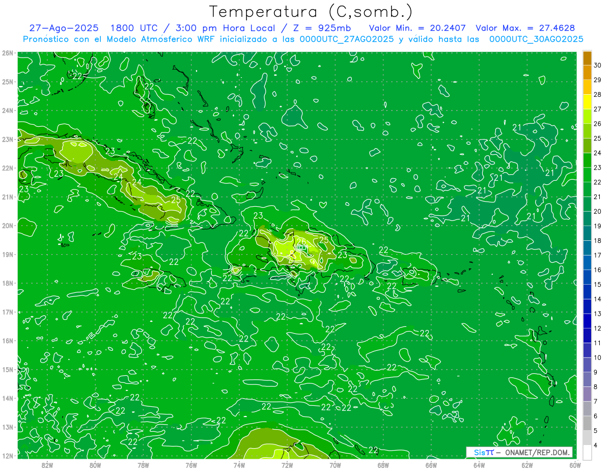Click the "64W" longitude axis label
The width and height of the screenshot is (611, 472).
479,465
